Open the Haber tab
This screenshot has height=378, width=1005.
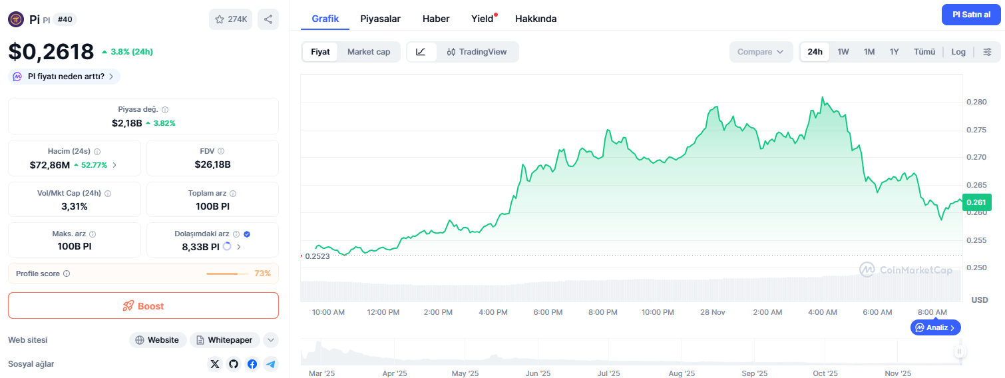pos(436,19)
